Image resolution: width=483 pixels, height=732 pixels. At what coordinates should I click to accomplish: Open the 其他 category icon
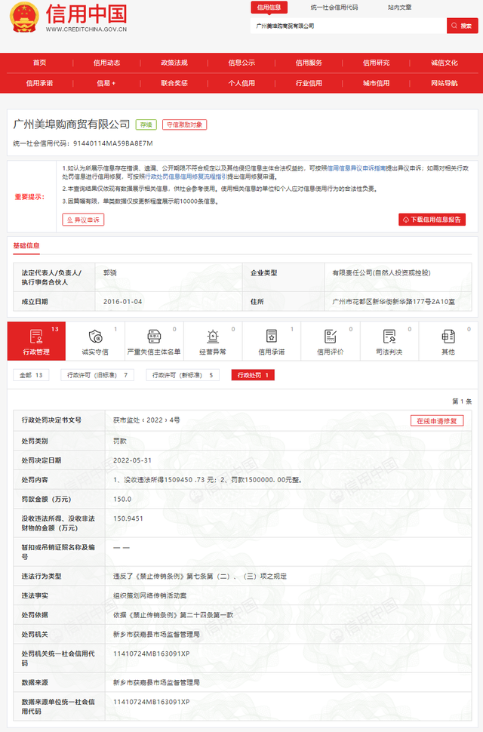tap(448, 336)
